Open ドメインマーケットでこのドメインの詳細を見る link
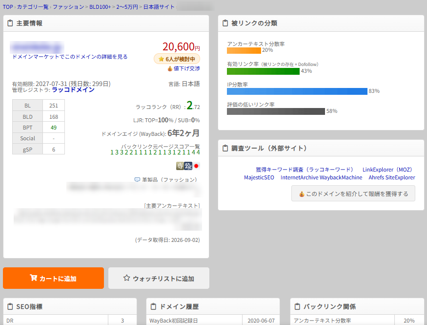This screenshot has width=427, height=325. click(x=70, y=57)
